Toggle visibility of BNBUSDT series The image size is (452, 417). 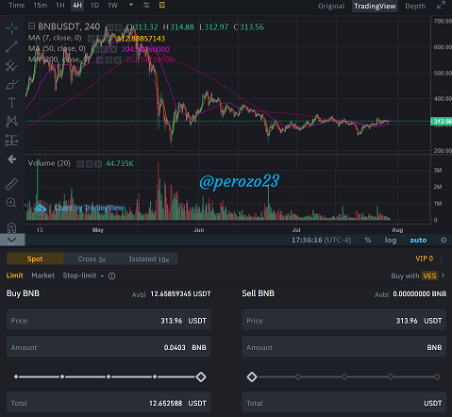[x=109, y=27]
